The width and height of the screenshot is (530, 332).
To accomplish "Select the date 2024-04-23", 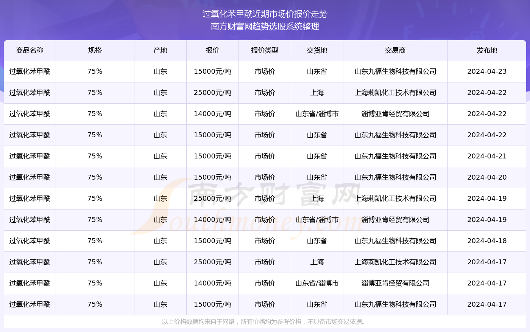I will pyautogui.click(x=487, y=71).
